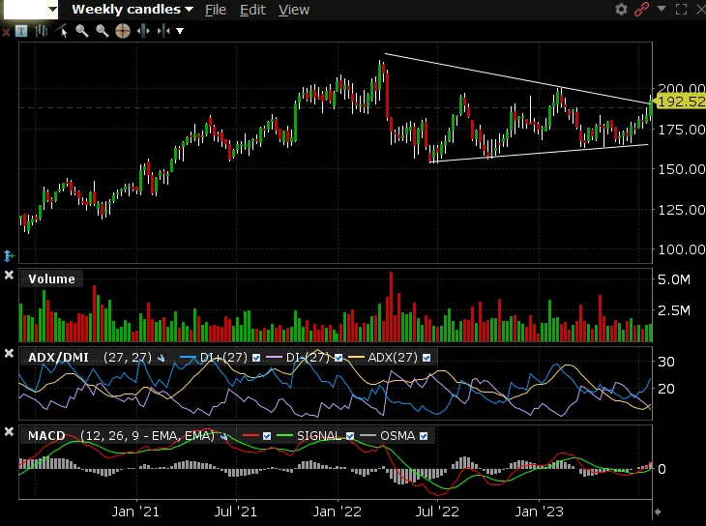The height and width of the screenshot is (526, 706).
Task: Toggle the DI+(27) line checkbox
Action: pos(256,358)
